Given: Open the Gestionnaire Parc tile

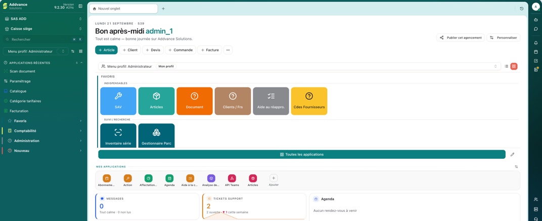Looking at the screenshot, I should coord(156,136).
